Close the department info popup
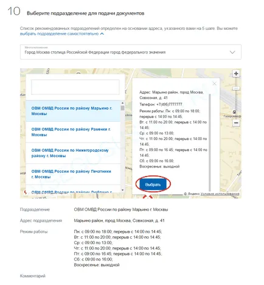264x285 pixels. [x=214, y=83]
